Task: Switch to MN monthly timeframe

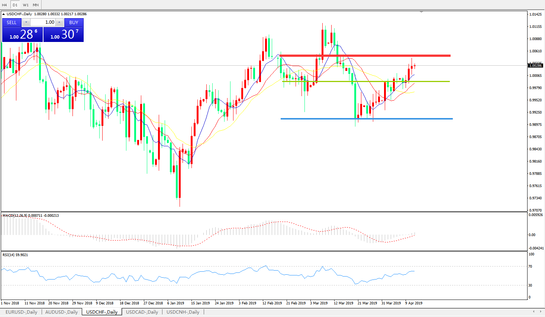Action: point(36,5)
